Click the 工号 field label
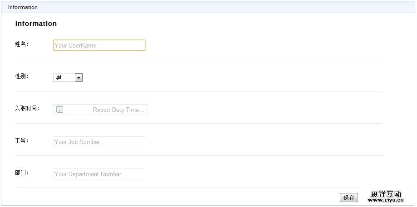This screenshot has width=417, height=207. [21, 141]
